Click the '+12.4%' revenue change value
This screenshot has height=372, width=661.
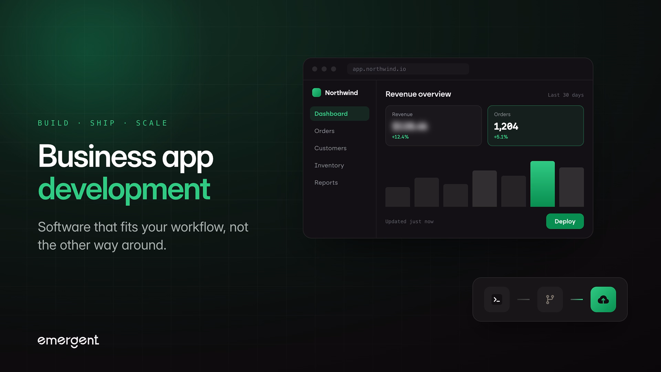[x=400, y=137]
